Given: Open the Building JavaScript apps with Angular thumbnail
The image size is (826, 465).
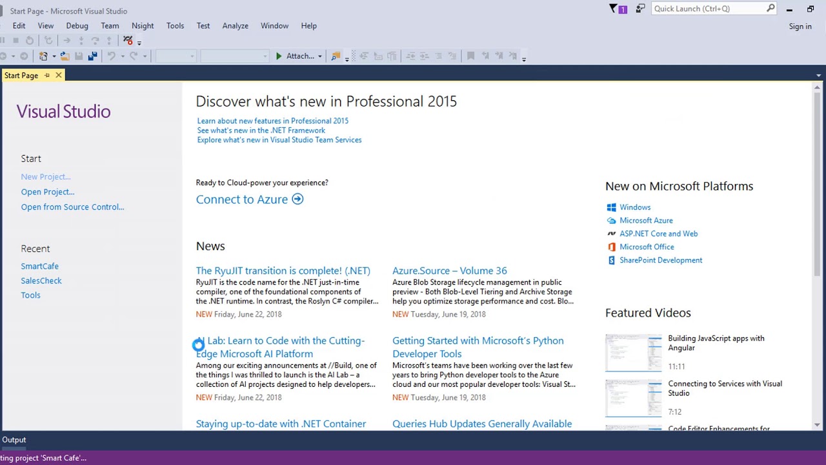Looking at the screenshot, I should click(634, 353).
